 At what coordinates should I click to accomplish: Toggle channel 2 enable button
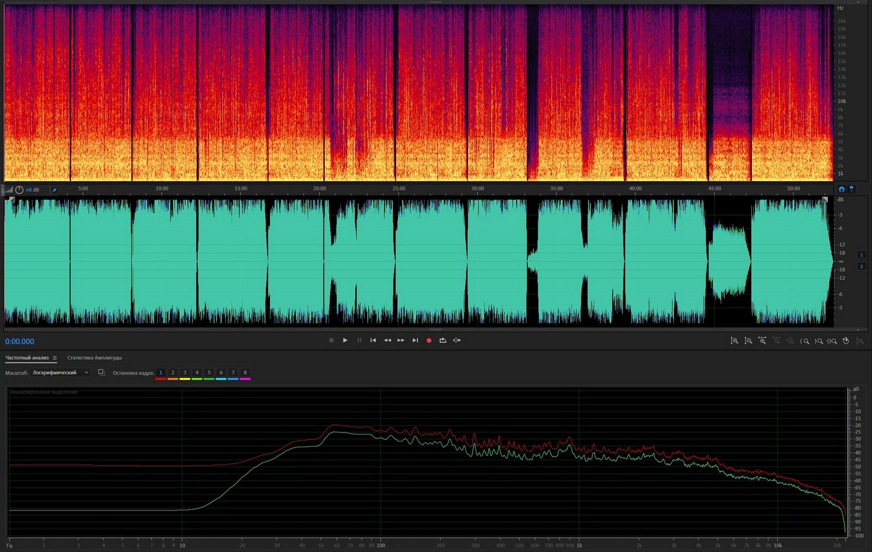click(862, 266)
